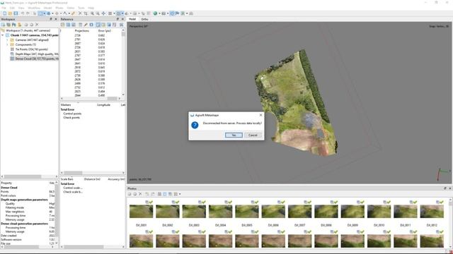453x254 pixels.
Task: Click the Zoom out magnifier icon
Action: pos(98,13)
